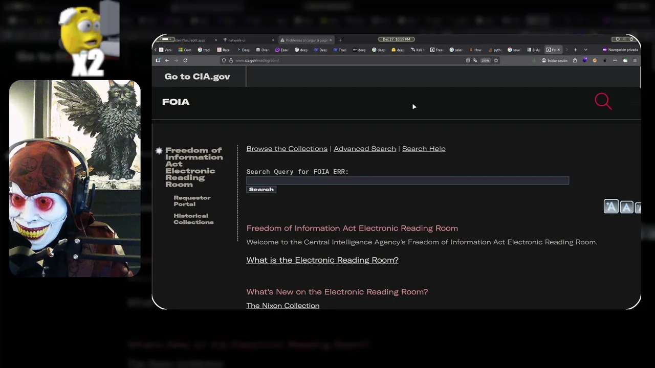Switch to the Venic tab
Screen dimensions: 655x368
click(166, 50)
